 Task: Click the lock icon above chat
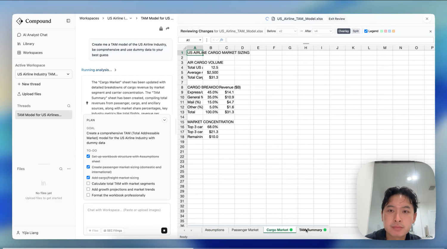(161, 29)
